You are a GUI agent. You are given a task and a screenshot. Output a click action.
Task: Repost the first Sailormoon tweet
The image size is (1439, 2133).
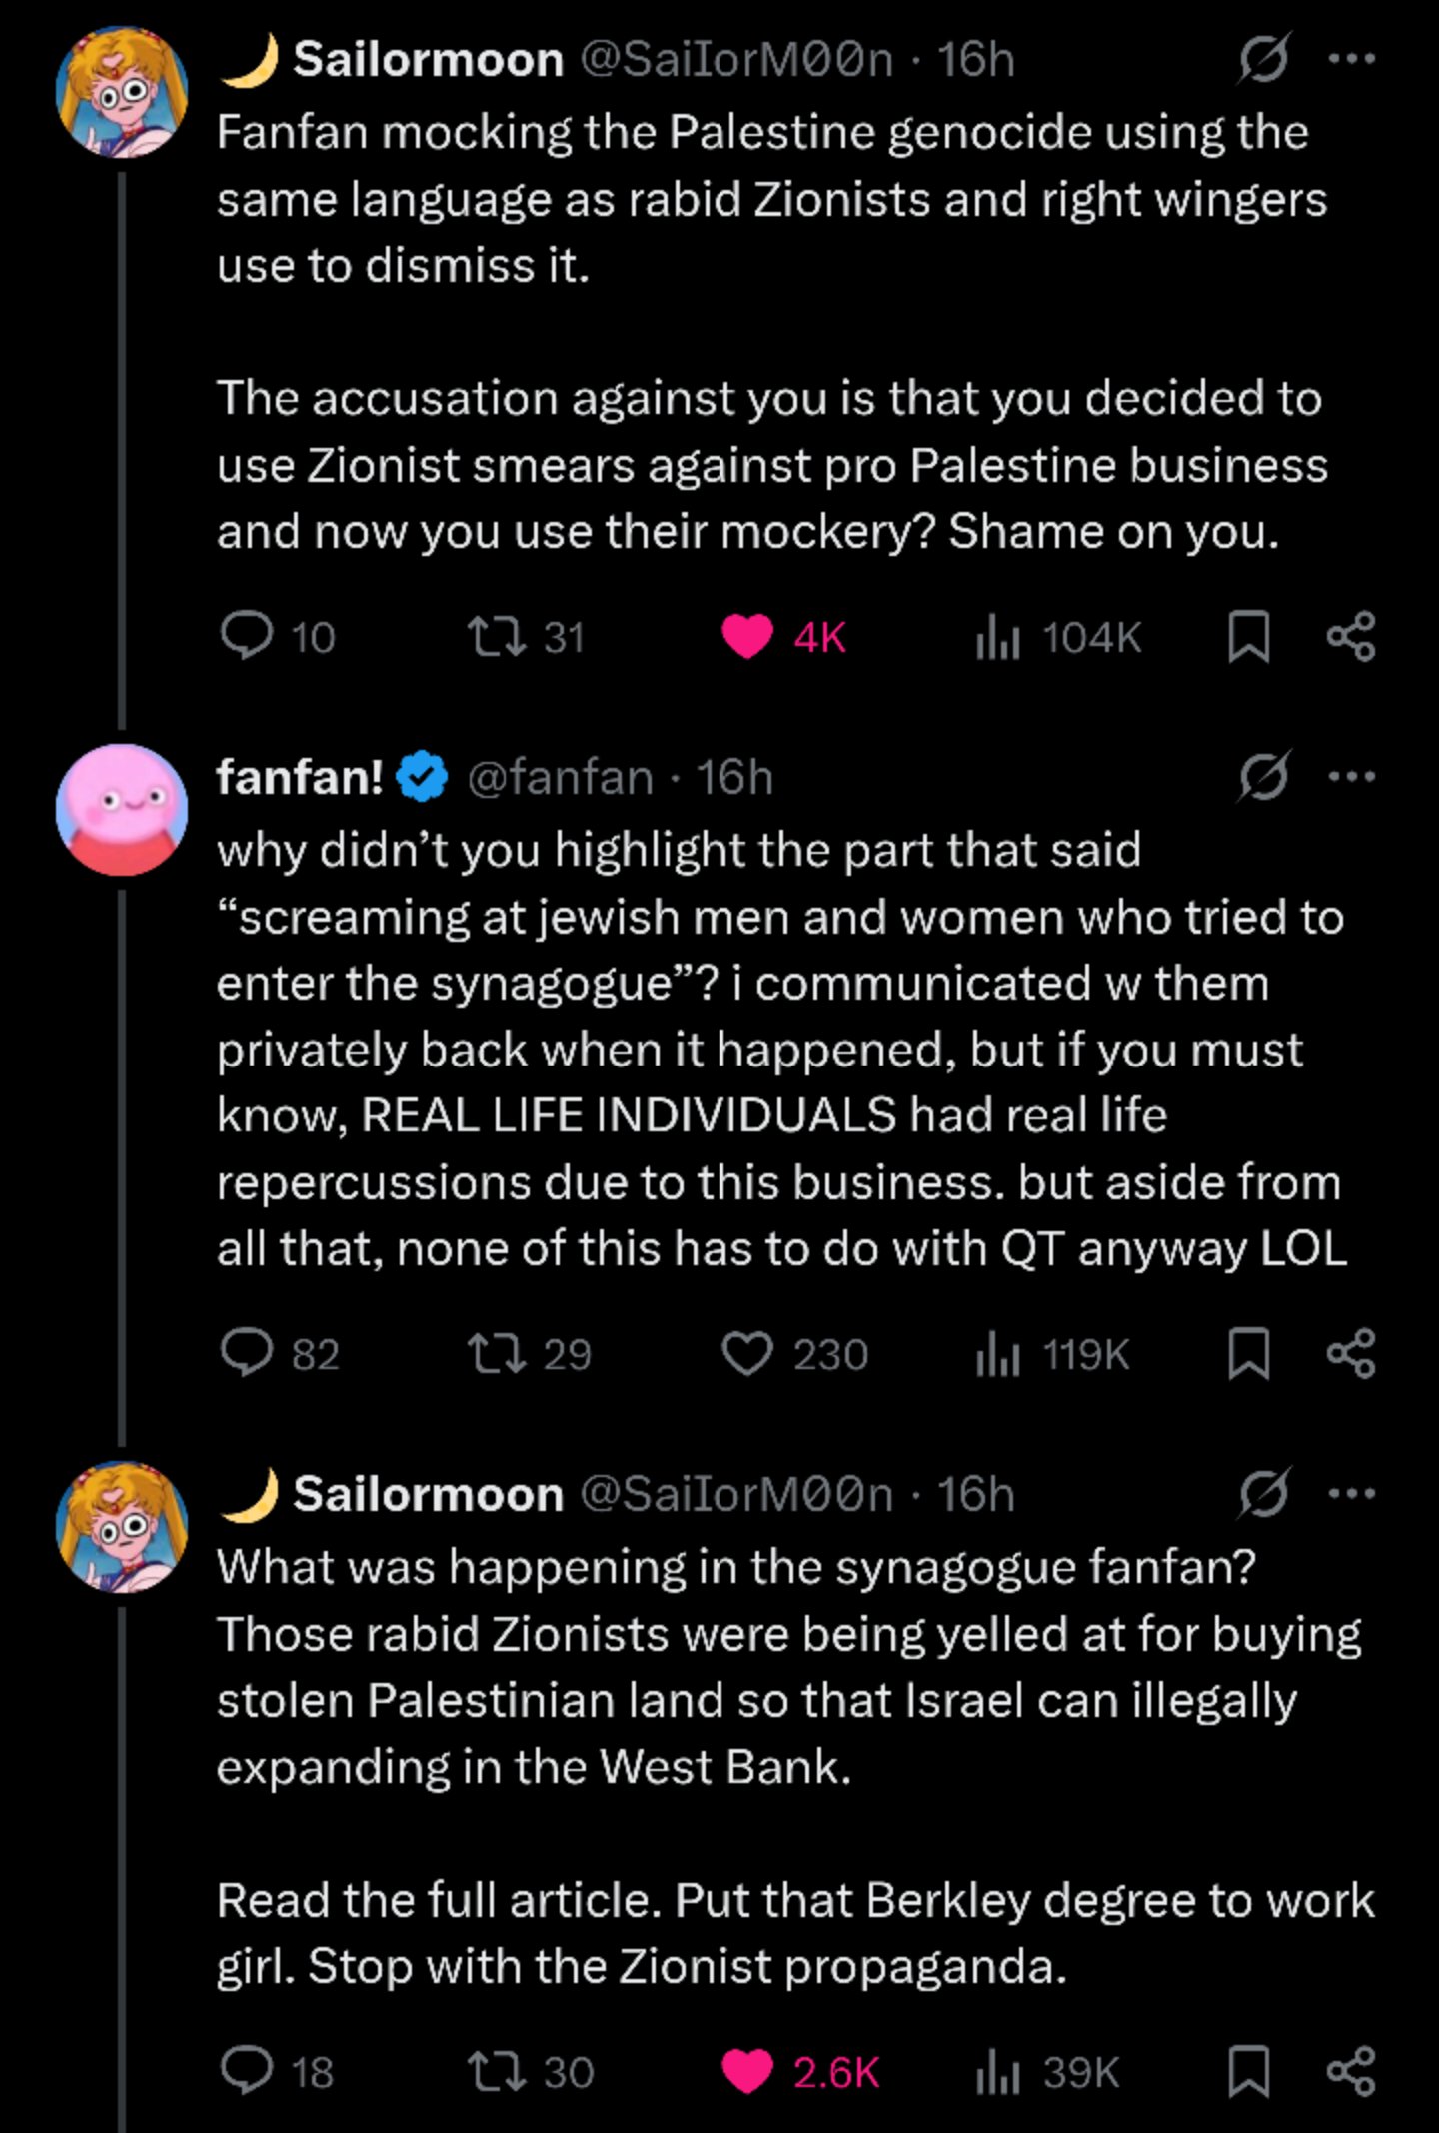(497, 637)
